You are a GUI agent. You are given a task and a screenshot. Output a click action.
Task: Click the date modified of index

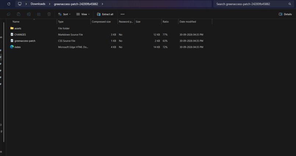pos(191,47)
